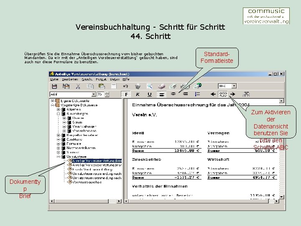The image size is (301, 226).
Task: Open the Bearbeiten menu
Action: [x=70, y=79]
